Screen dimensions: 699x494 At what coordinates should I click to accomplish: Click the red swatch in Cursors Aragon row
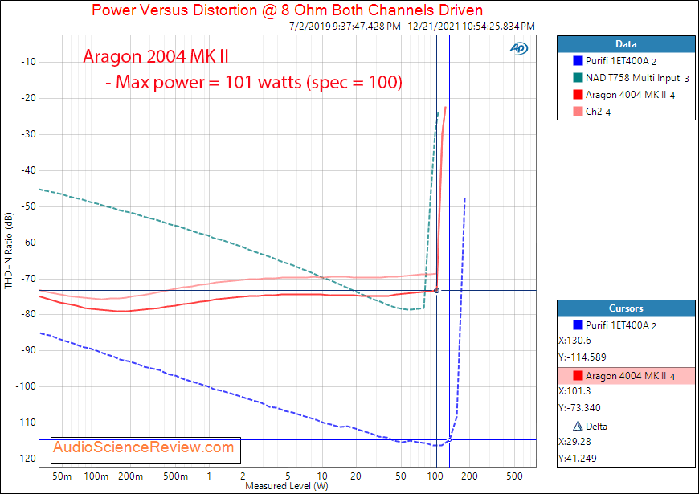(578, 375)
